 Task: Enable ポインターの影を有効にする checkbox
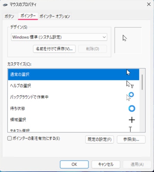(10, 138)
